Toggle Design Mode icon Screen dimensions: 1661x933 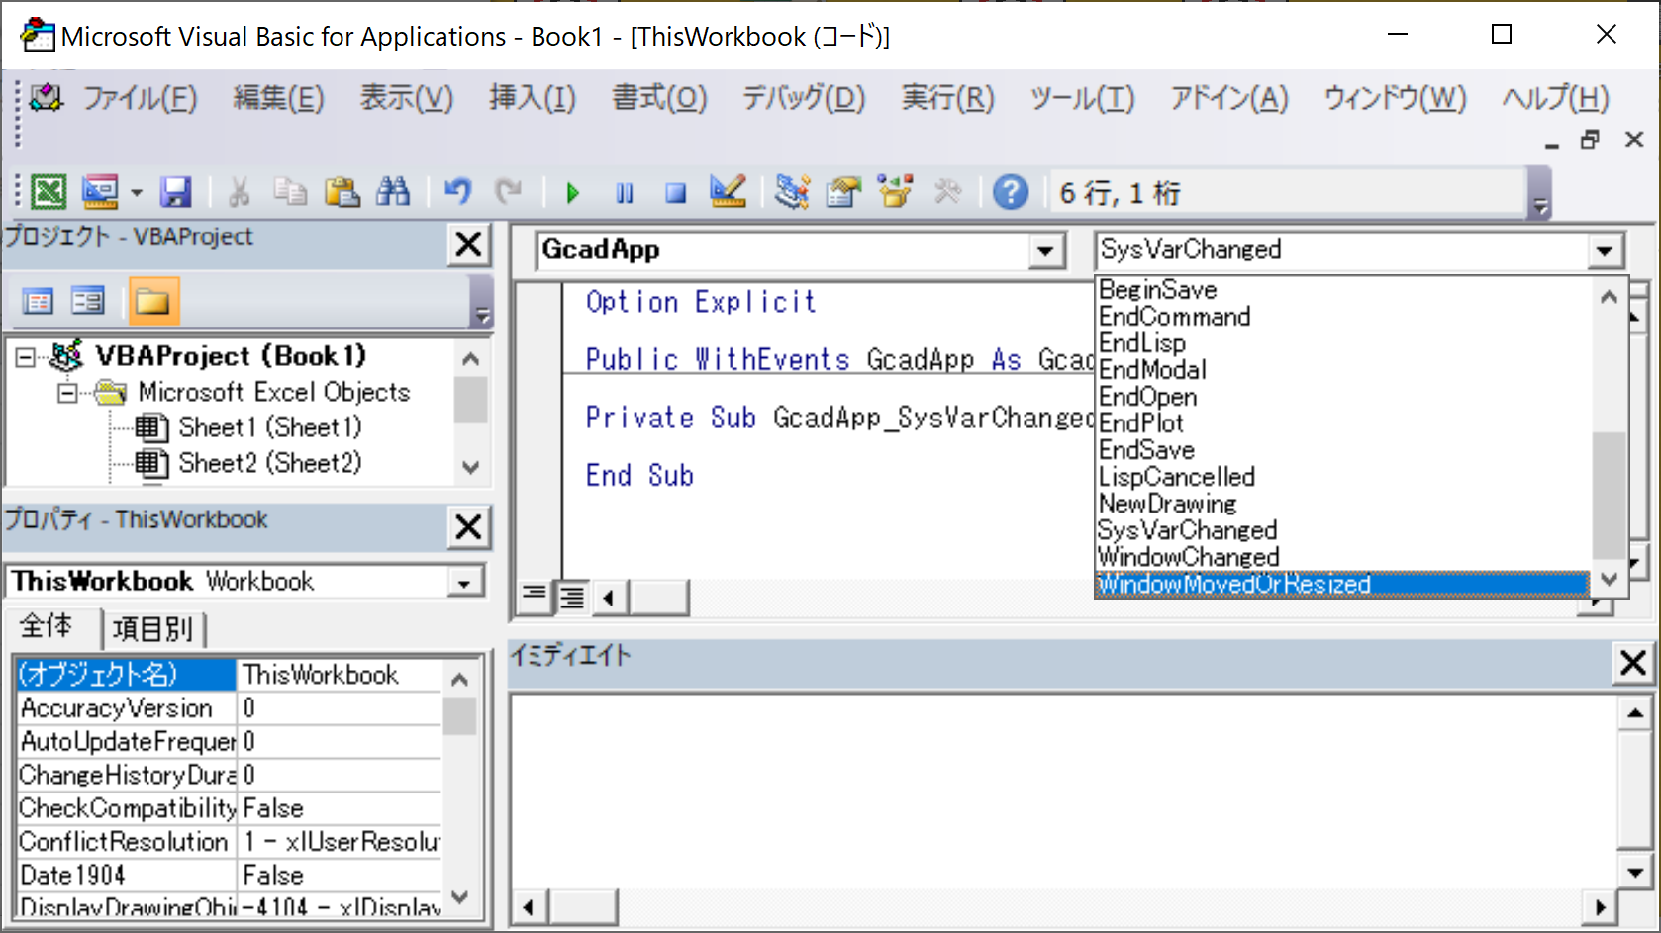[x=728, y=191]
